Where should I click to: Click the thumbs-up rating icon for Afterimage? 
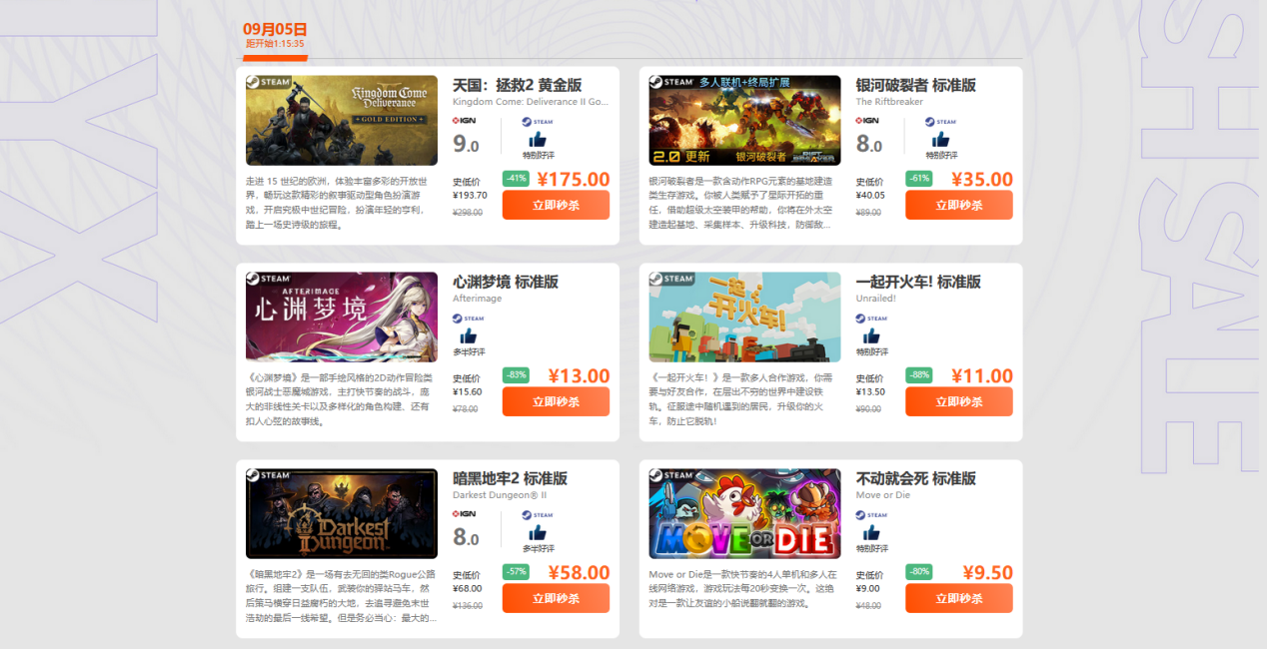(x=468, y=335)
